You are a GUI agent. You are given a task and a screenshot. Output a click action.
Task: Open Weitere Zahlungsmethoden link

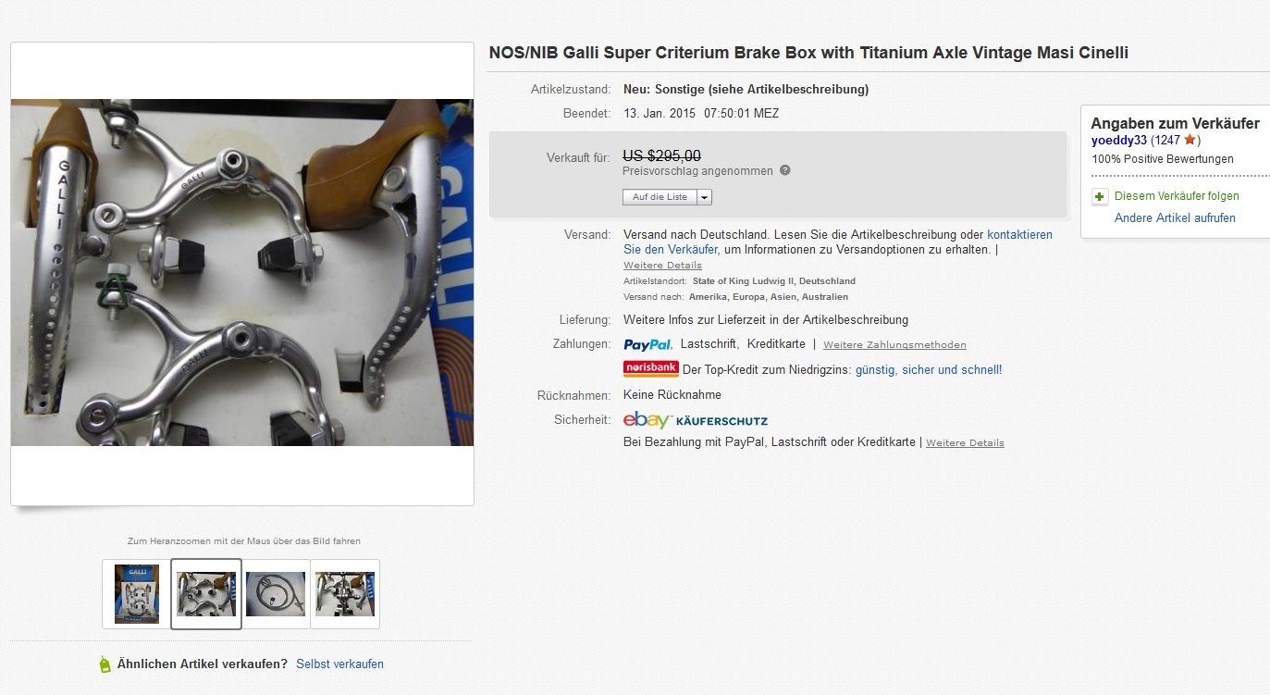coord(894,345)
